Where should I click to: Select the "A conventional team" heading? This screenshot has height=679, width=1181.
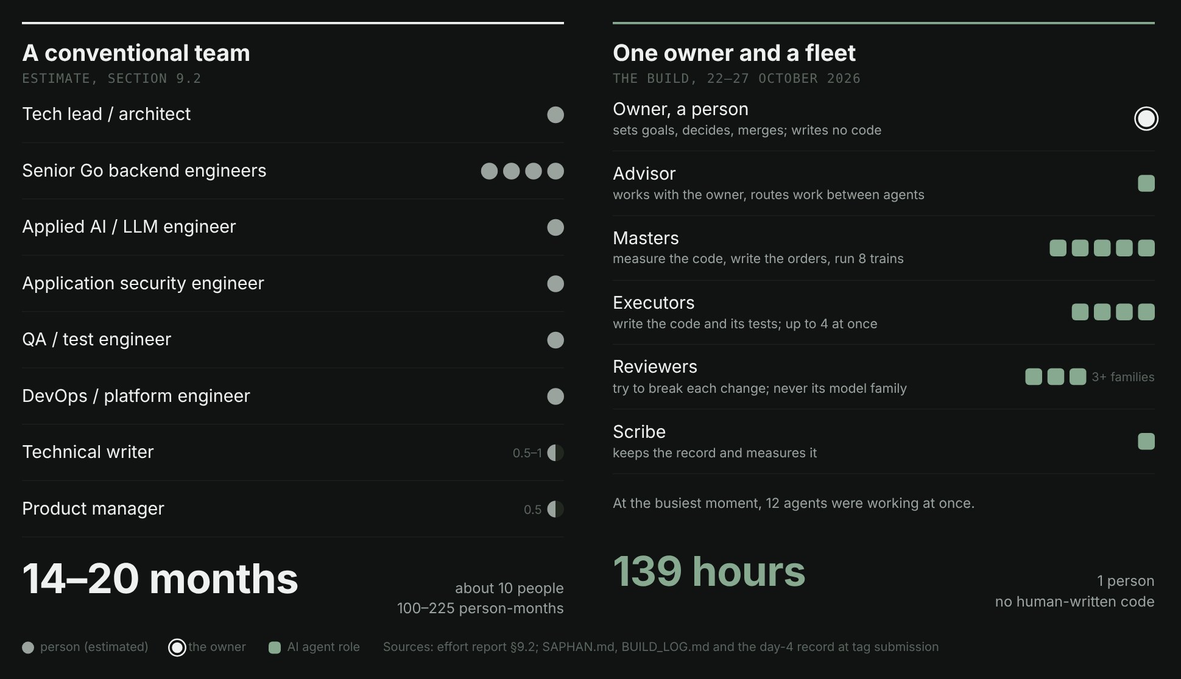pos(136,53)
